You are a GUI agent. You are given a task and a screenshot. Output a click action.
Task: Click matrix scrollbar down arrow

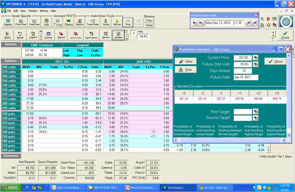(x=269, y=150)
